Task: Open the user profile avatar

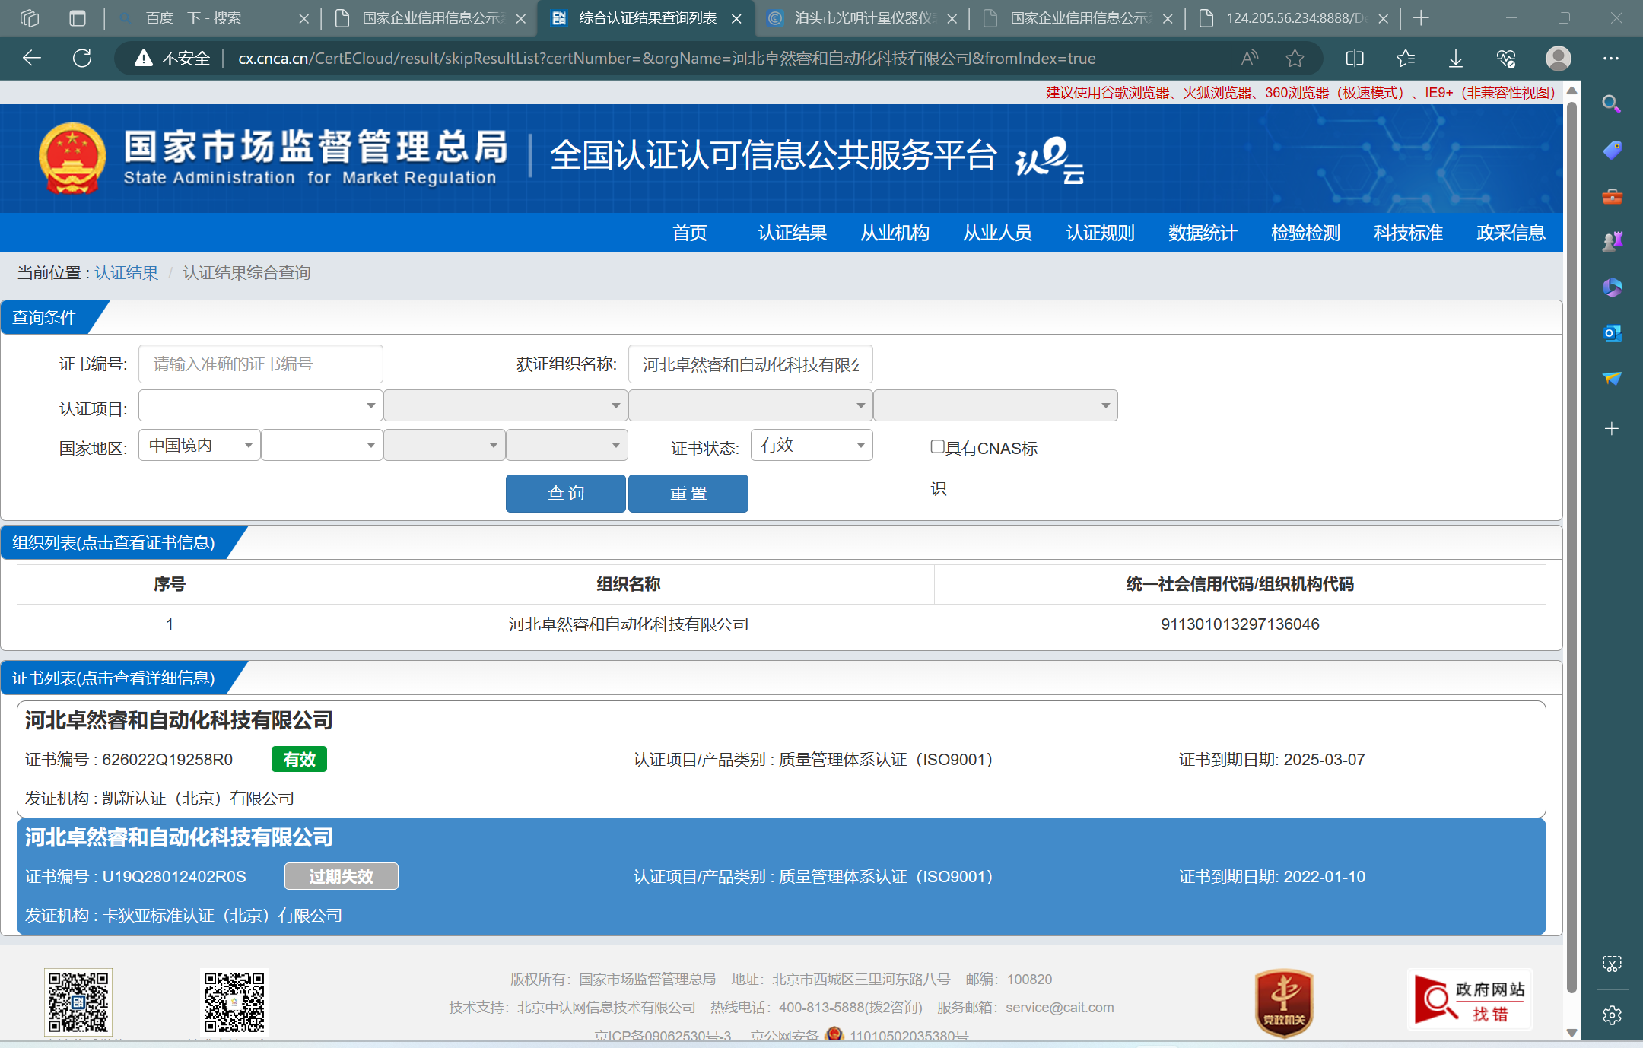Action: [x=1558, y=59]
